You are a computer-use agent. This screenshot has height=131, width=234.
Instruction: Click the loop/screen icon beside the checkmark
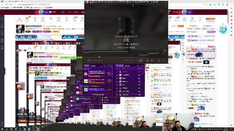click(159, 61)
